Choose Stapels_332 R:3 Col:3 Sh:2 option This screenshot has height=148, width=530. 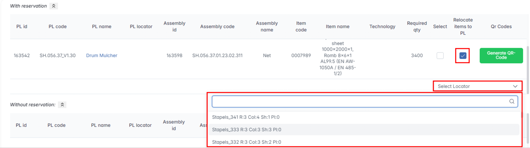[246, 142]
